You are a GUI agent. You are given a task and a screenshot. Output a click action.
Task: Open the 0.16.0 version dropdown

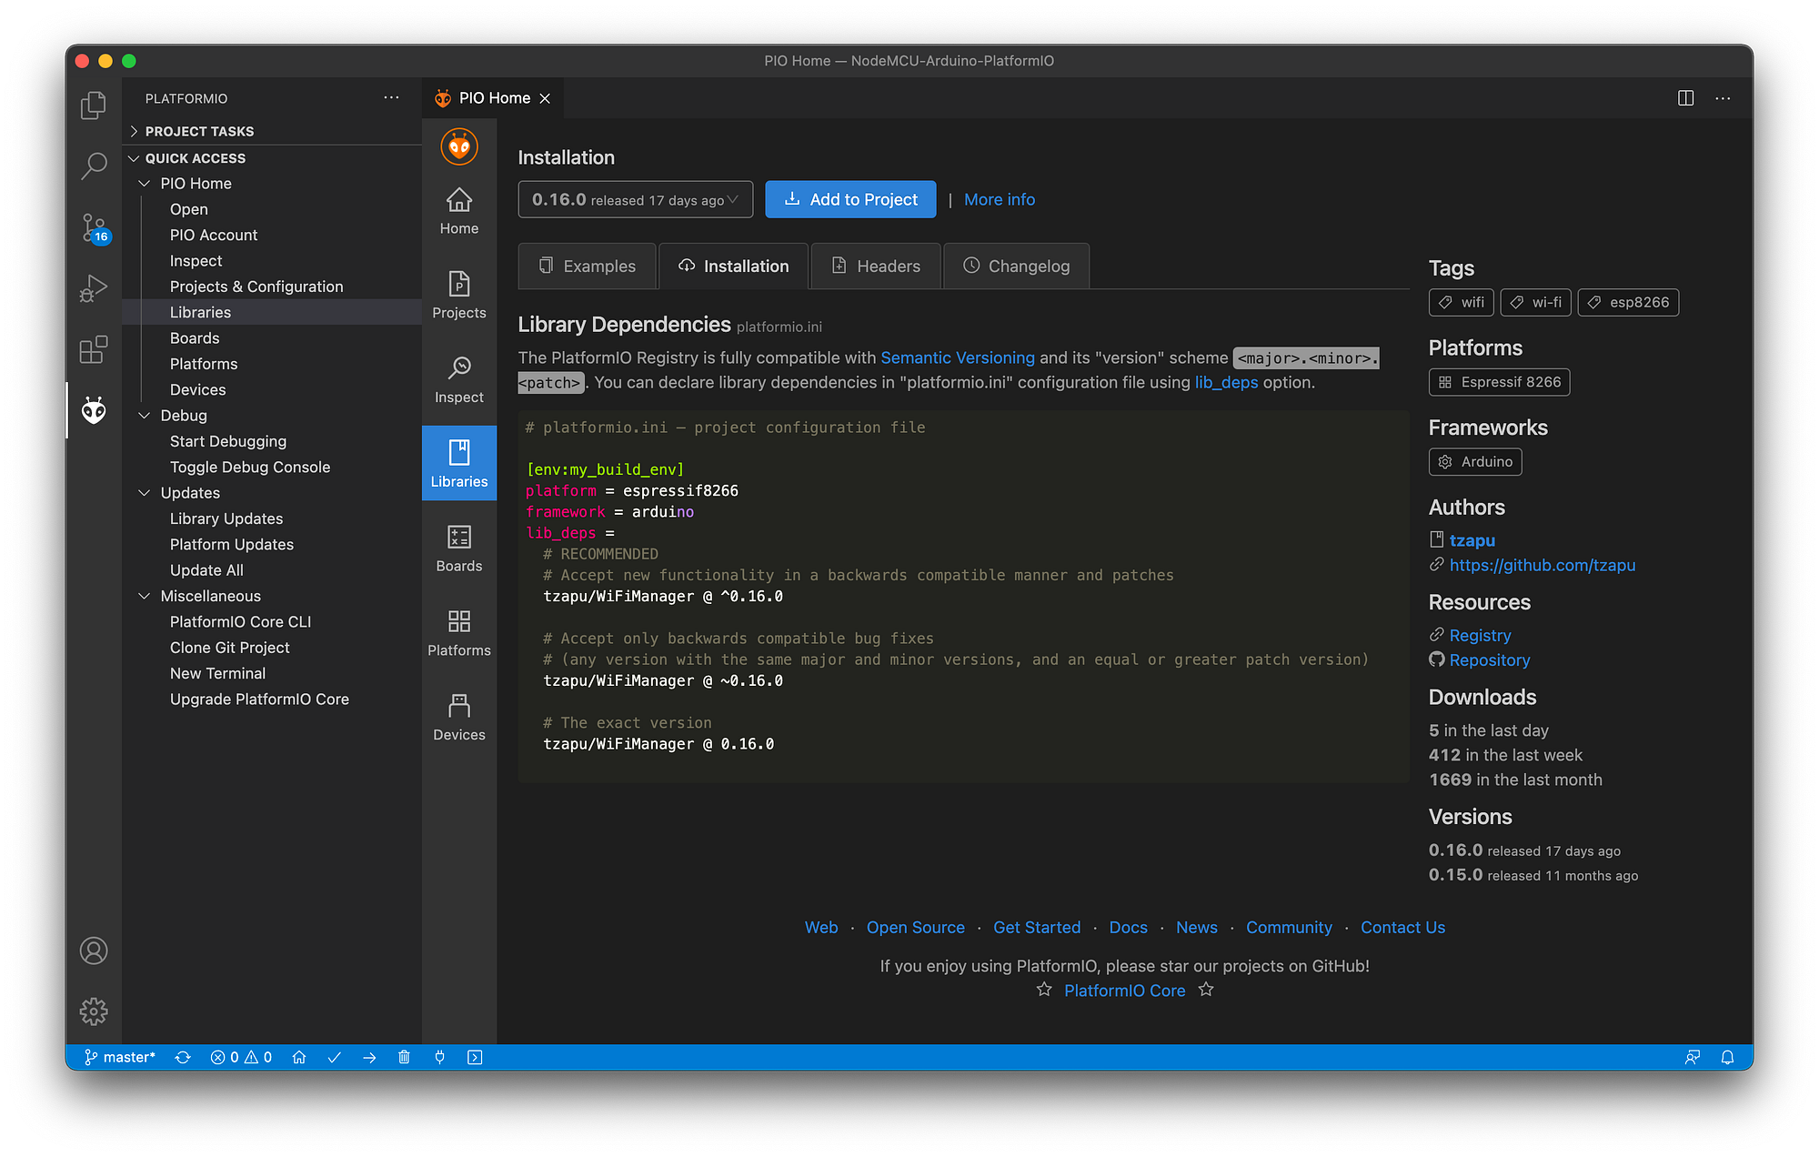635,199
